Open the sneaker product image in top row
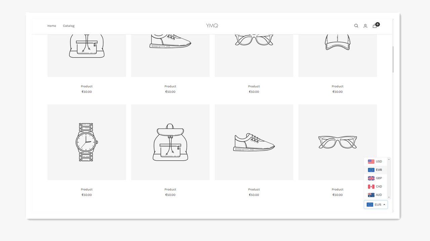The width and height of the screenshot is (430, 241). [x=170, y=56]
